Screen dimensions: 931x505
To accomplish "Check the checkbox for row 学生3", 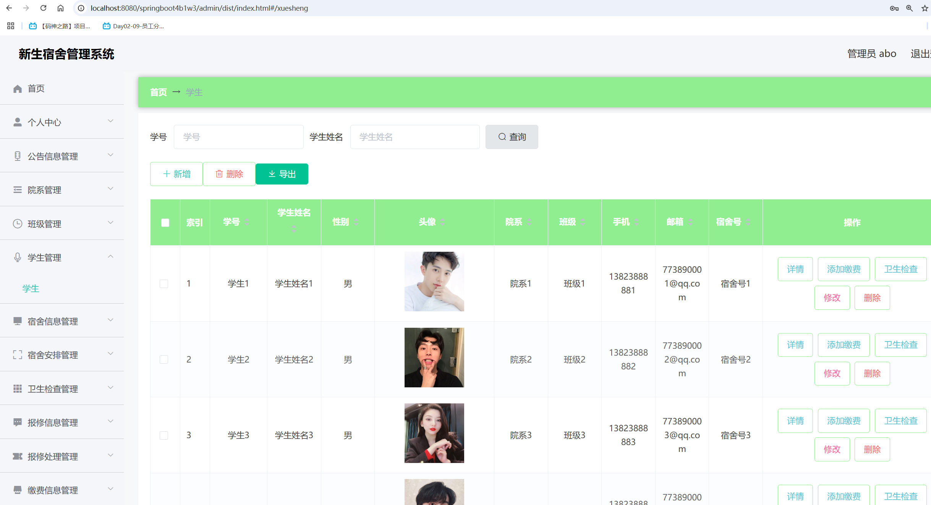I will point(164,435).
